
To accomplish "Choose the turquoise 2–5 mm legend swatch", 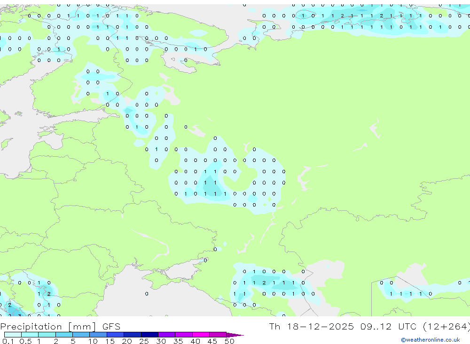I will point(64,335).
